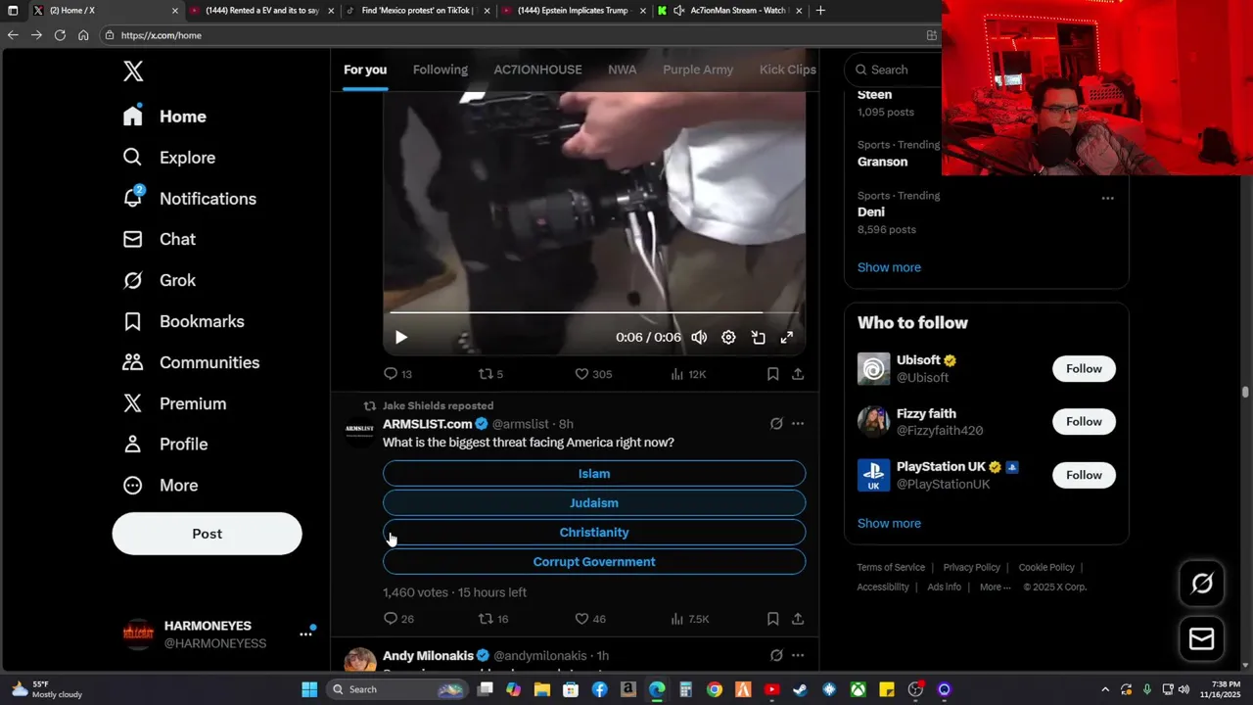Open options for Deni trending topic
This screenshot has height=705, width=1253.
1107,198
